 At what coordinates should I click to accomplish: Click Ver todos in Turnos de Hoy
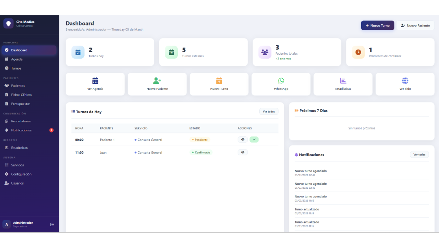(x=269, y=112)
